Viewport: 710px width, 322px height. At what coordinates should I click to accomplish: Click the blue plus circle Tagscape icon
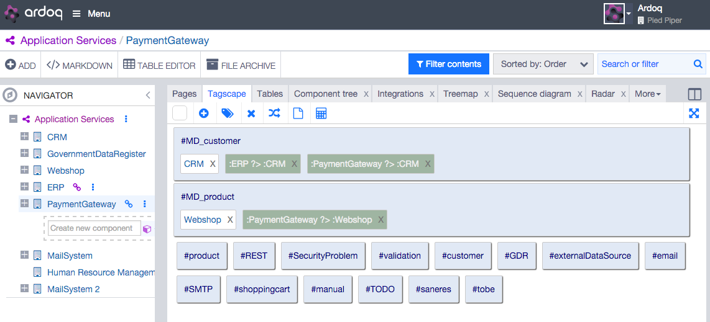(x=204, y=114)
